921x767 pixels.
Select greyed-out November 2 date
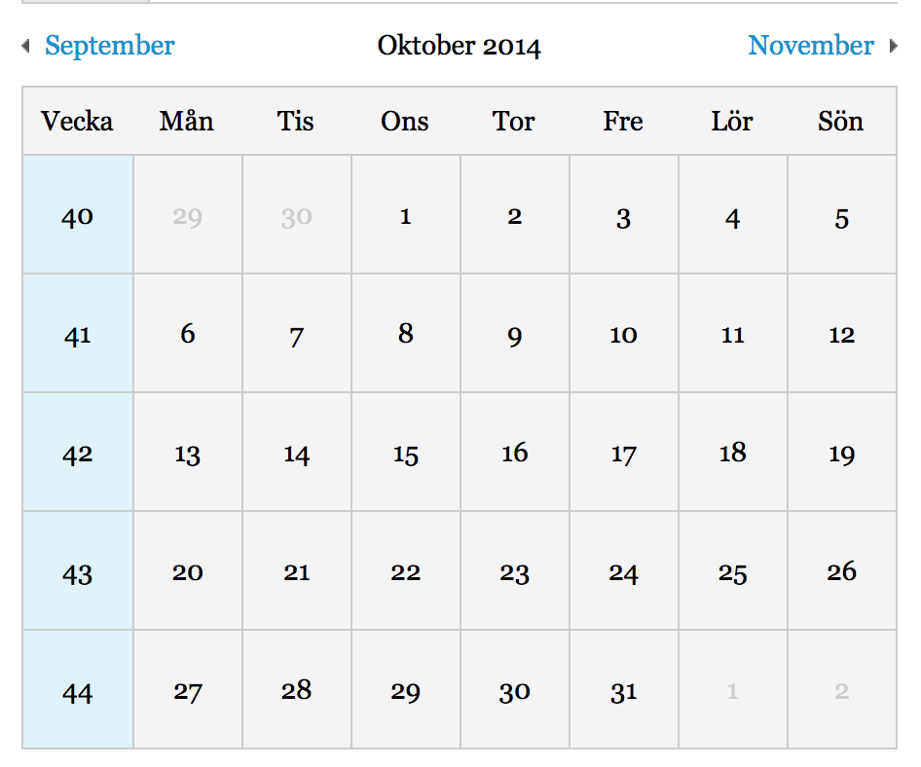(842, 689)
